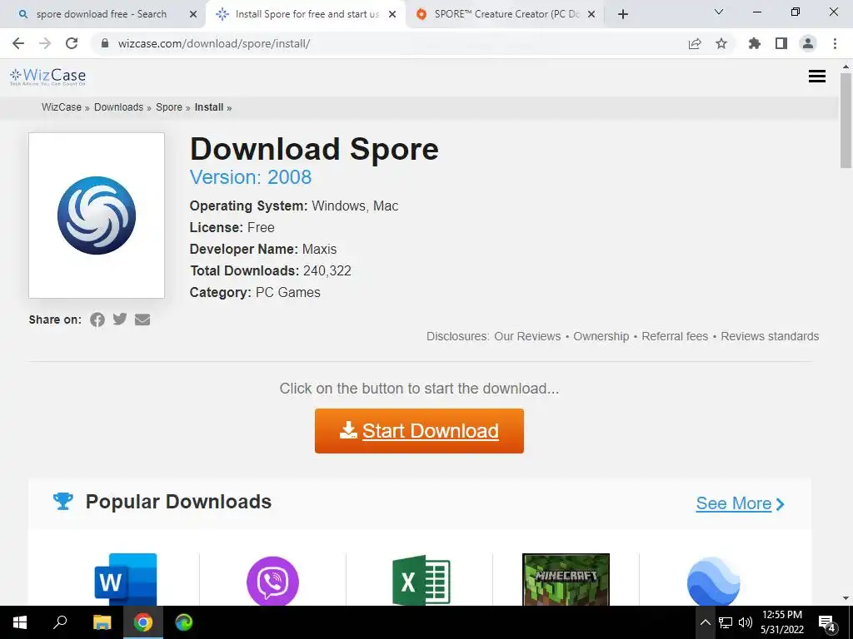Click the browser forward arrow
The width and height of the screenshot is (853, 639).
point(45,43)
